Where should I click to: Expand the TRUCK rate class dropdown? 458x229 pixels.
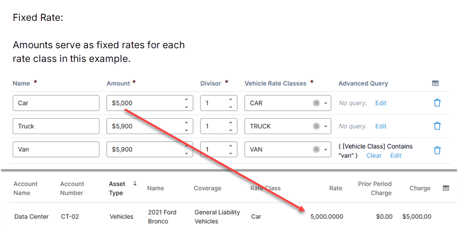(325, 126)
